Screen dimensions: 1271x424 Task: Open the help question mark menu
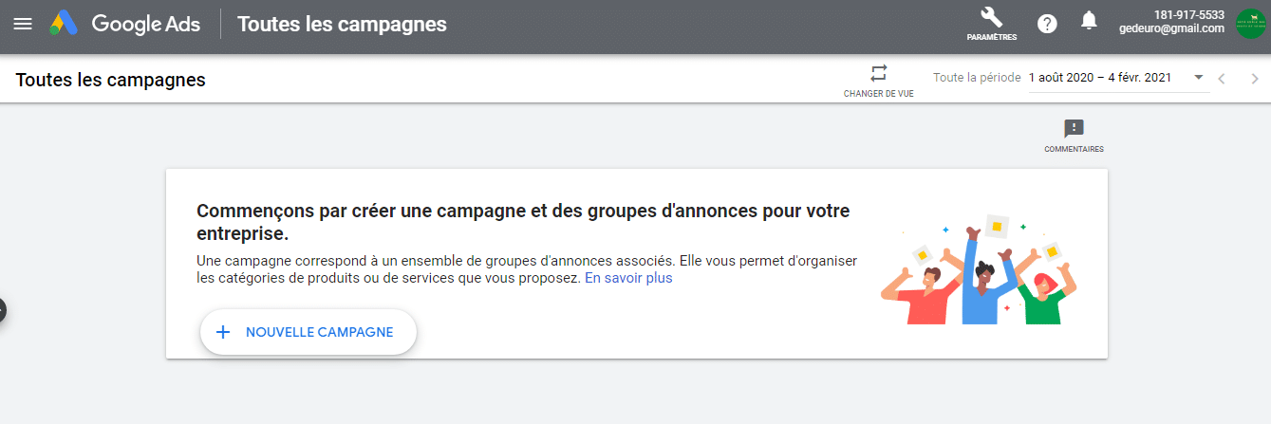[1047, 24]
